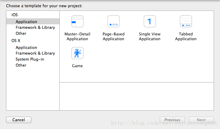Click the Page-Based Application text label

[x=114, y=36]
